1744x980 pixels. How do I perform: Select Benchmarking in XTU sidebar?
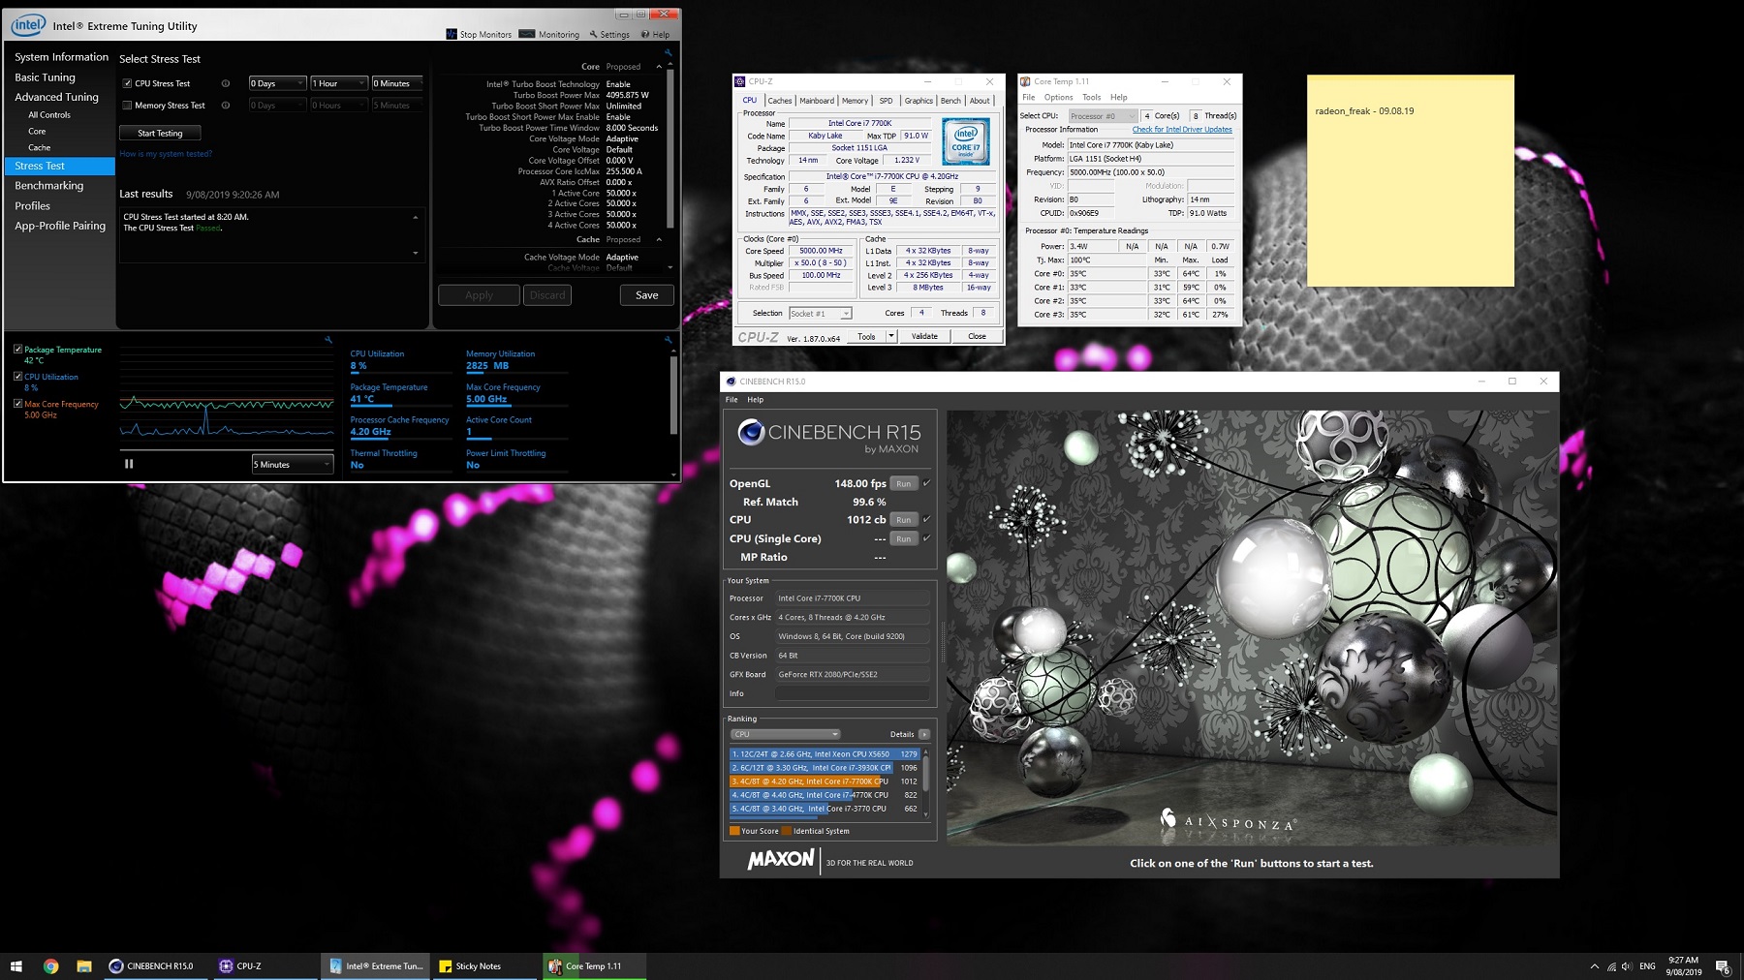[x=49, y=186]
